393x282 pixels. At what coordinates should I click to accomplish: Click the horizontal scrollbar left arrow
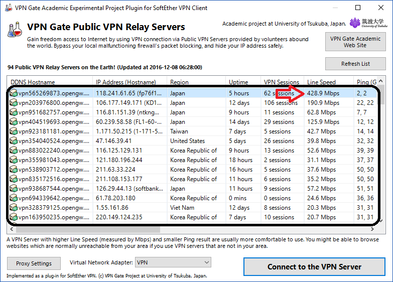tap(12, 229)
